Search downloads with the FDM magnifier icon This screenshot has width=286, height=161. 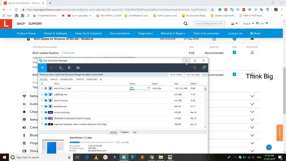(x=194, y=68)
